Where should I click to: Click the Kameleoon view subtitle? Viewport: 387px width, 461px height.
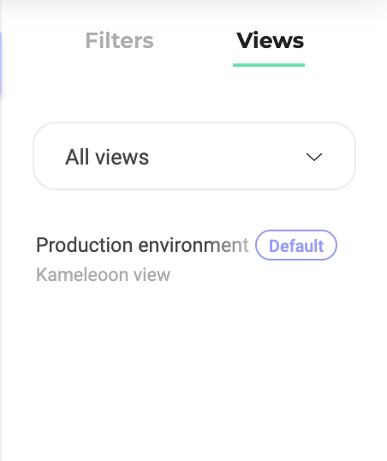pyautogui.click(x=103, y=274)
